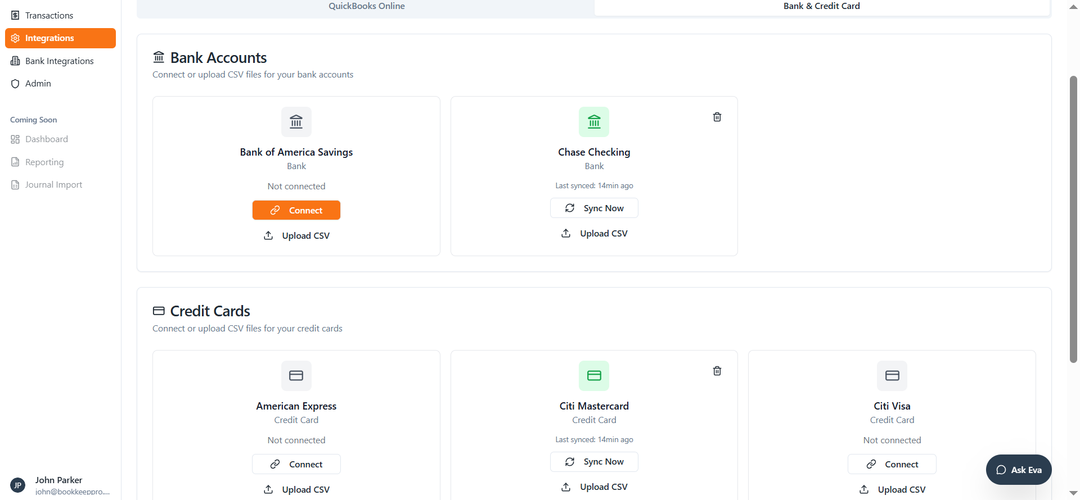
Task: Click the American Express card icon
Action: [x=296, y=376]
